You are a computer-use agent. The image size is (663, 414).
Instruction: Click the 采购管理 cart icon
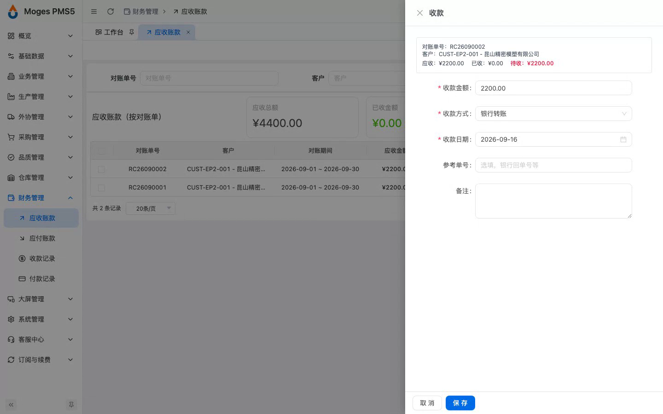pyautogui.click(x=11, y=137)
